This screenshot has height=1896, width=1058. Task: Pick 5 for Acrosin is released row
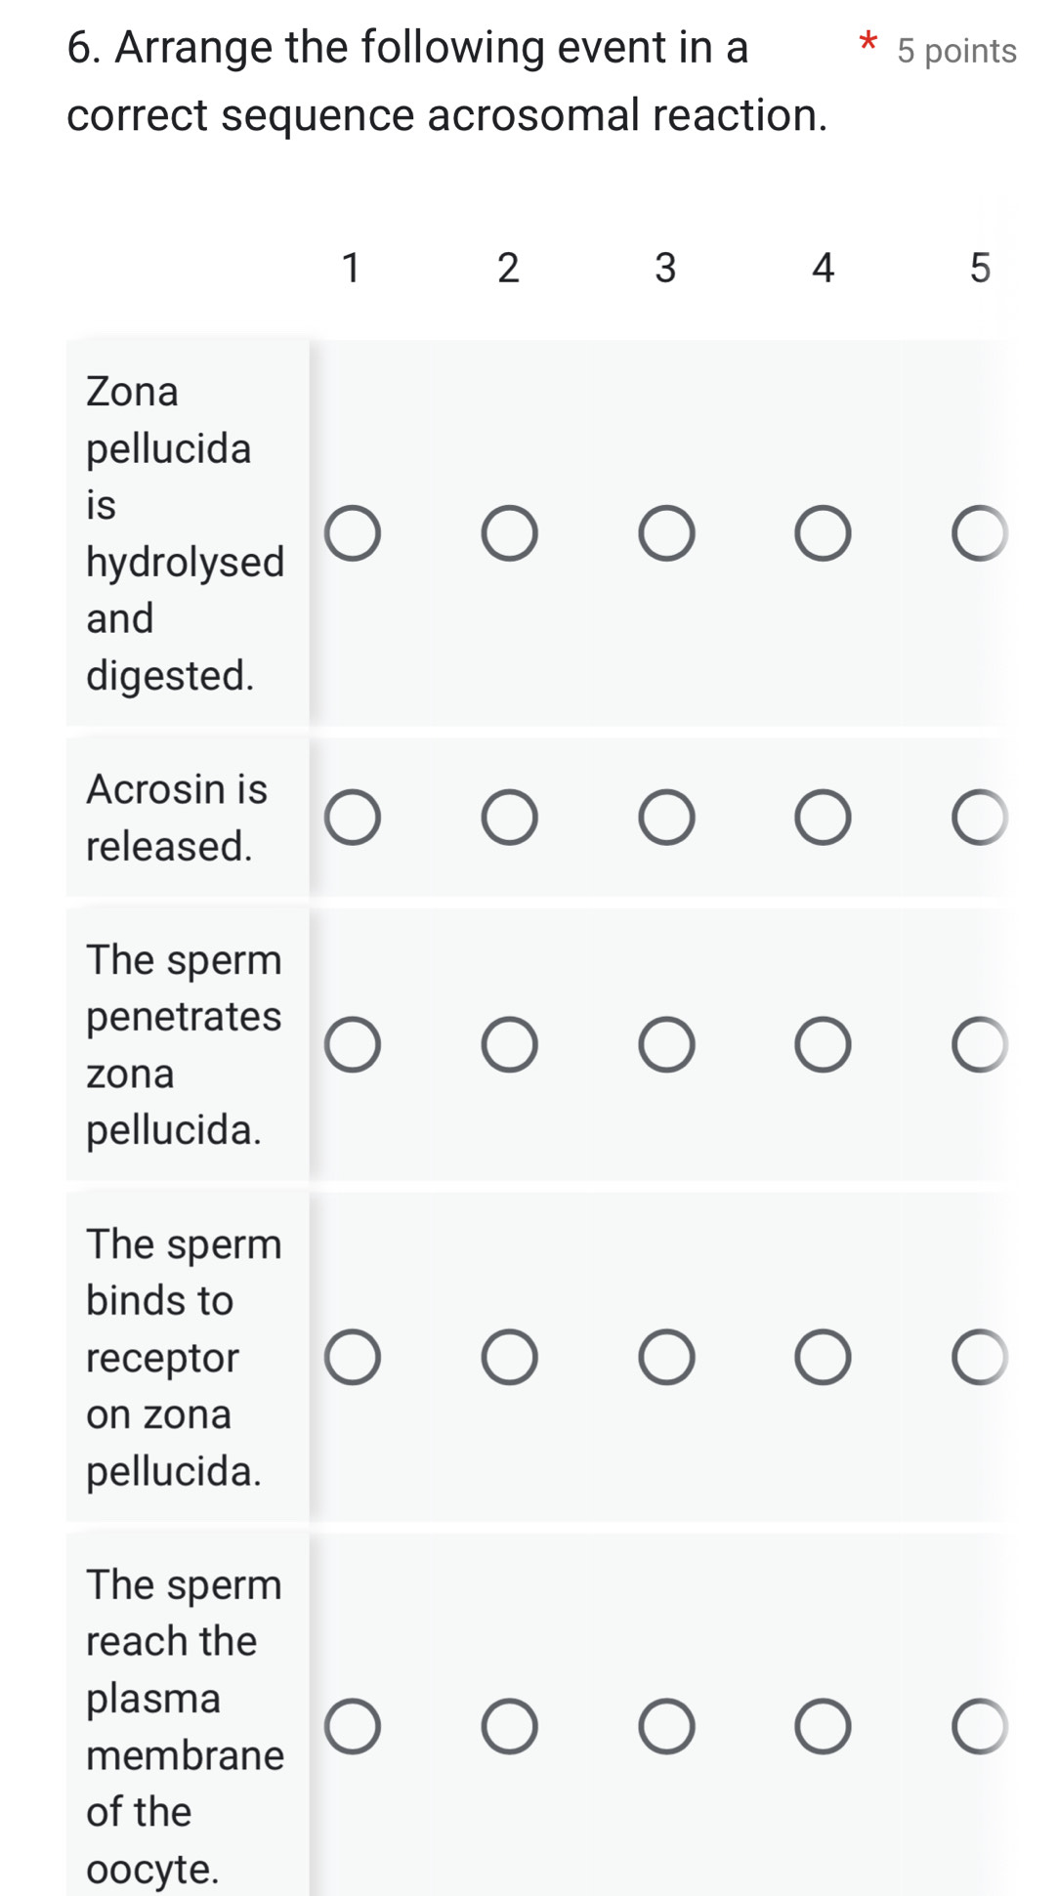click(979, 818)
